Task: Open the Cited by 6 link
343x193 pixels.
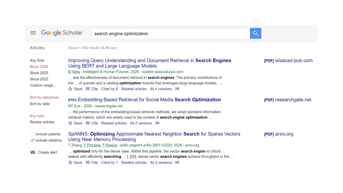Action: click(x=110, y=89)
